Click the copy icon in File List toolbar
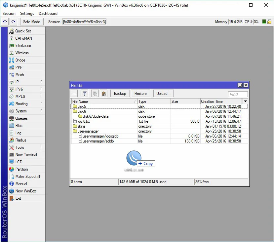This screenshot has width=274, height=242. pyautogui.click(x=95, y=94)
